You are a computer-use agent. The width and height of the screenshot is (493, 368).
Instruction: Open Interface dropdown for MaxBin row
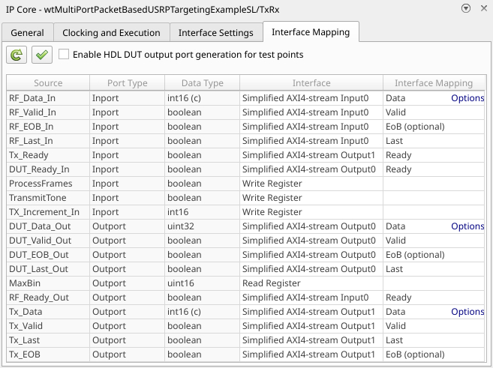[311, 283]
